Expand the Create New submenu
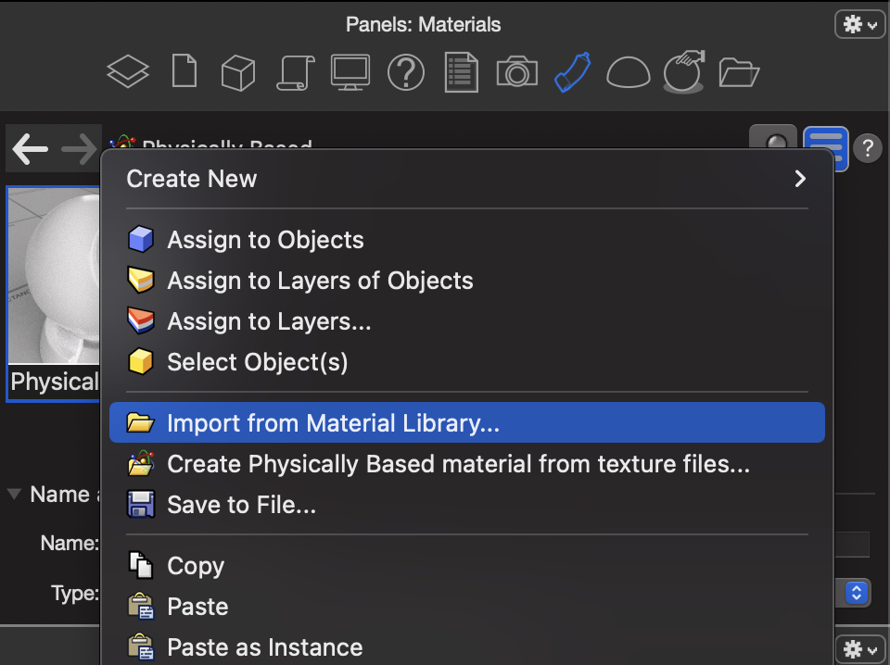The image size is (890, 665). pos(466,179)
